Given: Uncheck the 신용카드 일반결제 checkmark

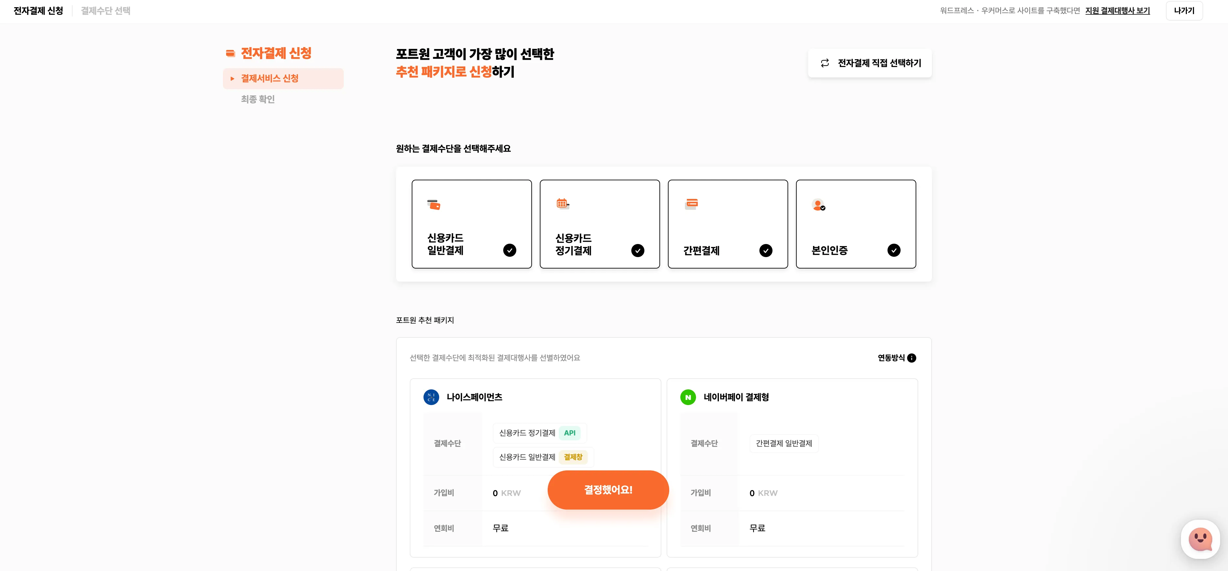Looking at the screenshot, I should [510, 250].
